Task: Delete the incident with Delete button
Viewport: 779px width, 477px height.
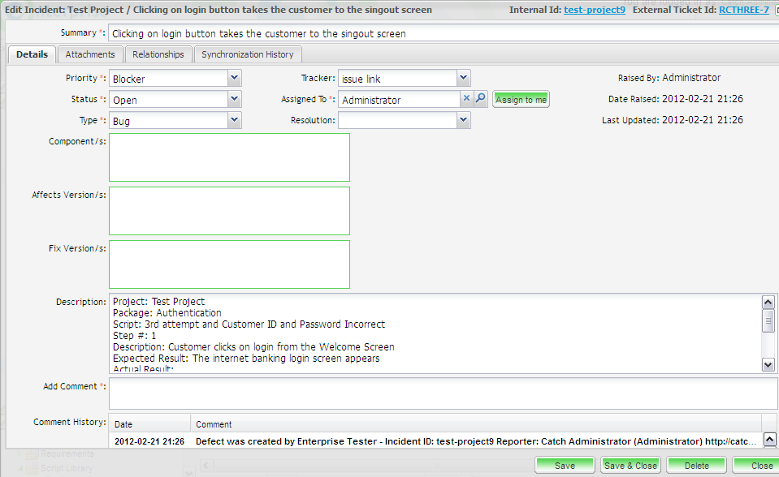Action: pos(696,466)
